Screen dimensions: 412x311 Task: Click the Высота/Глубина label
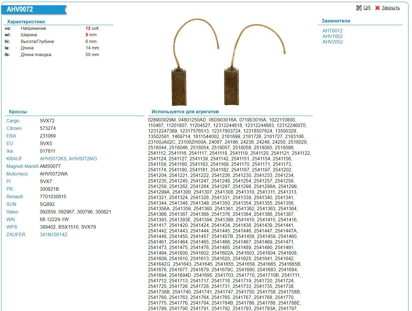[37, 41]
